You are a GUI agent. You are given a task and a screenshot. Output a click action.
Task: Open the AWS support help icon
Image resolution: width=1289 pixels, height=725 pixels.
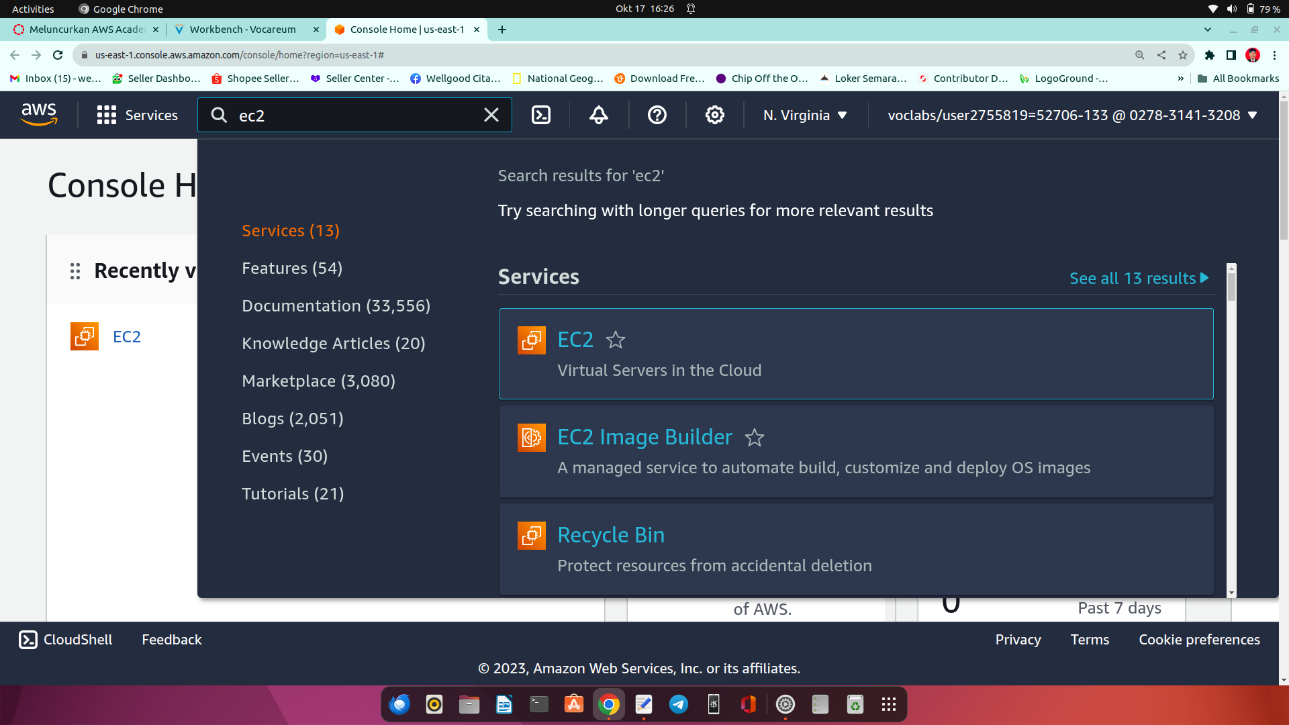point(657,115)
